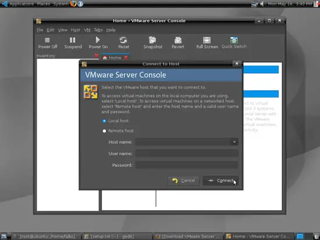Open the VM menu
320x240 pixels.
pos(87,30)
